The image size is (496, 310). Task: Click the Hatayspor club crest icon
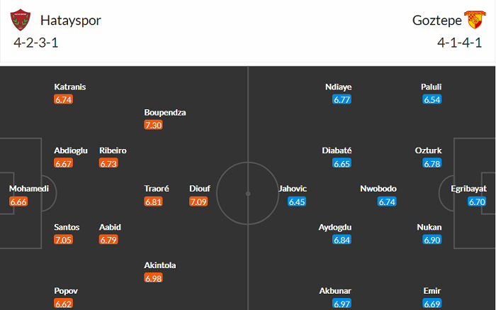click(x=21, y=20)
